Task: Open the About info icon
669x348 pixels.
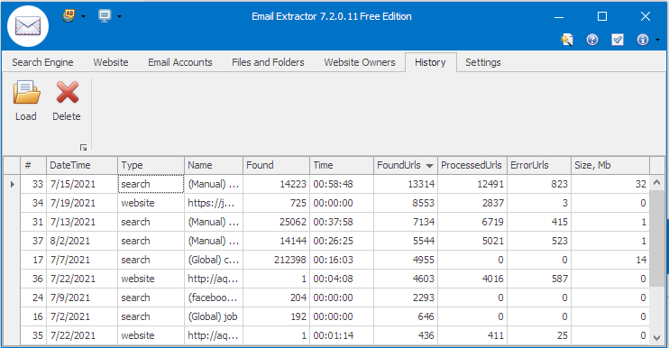Action: tap(643, 40)
